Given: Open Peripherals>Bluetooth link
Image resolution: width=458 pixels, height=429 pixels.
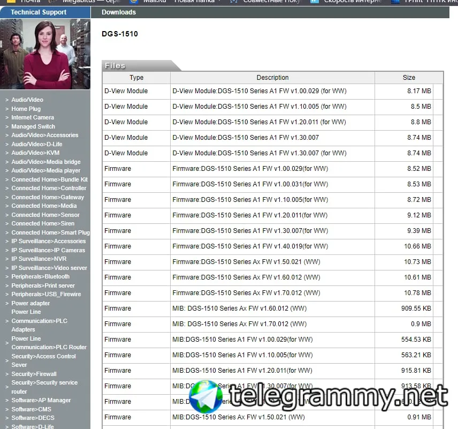Looking at the screenshot, I should (x=41, y=276).
